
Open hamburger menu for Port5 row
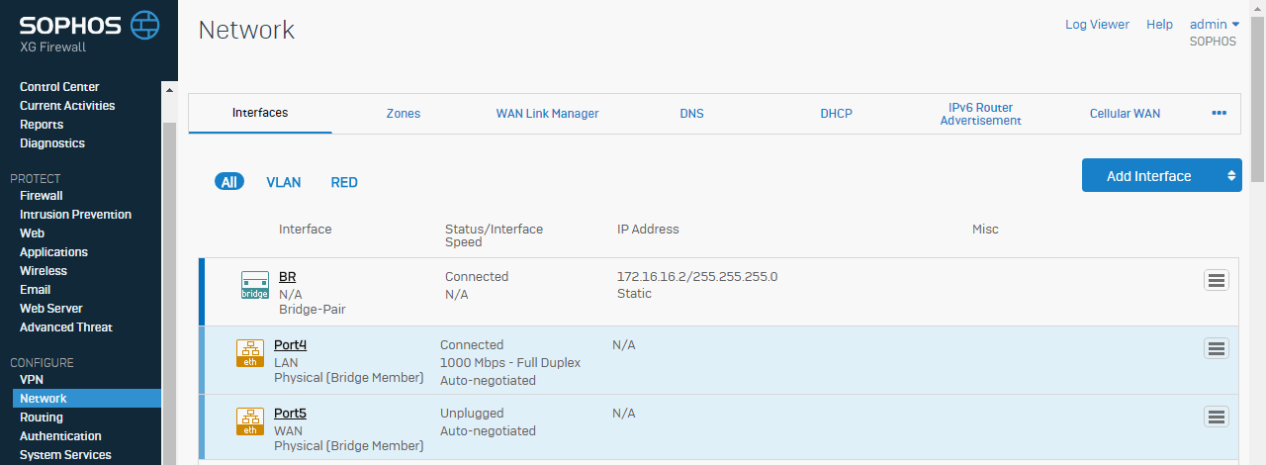[1217, 417]
